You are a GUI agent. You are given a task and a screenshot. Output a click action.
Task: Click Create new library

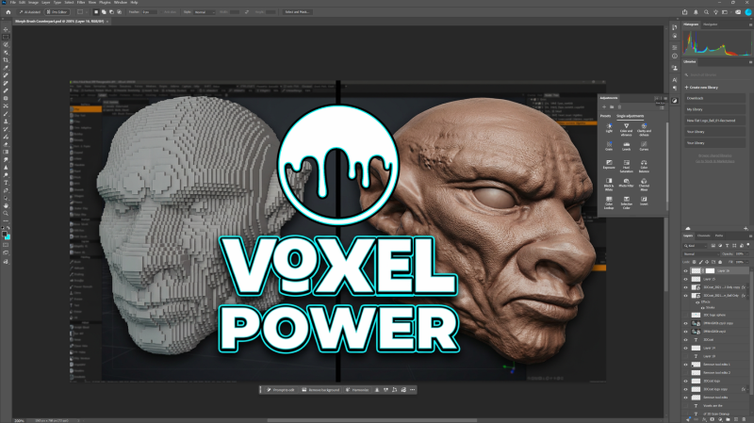[702, 88]
